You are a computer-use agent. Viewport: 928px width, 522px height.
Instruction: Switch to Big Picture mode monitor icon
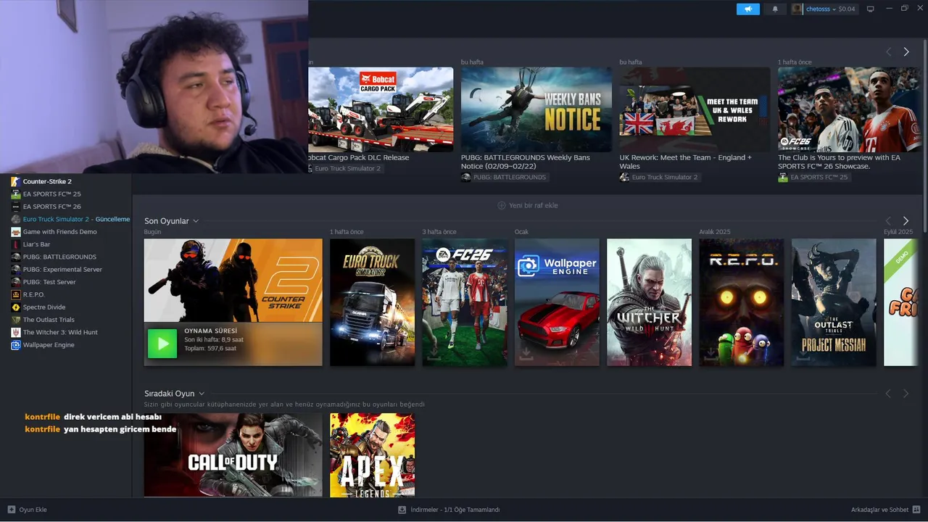[871, 9]
